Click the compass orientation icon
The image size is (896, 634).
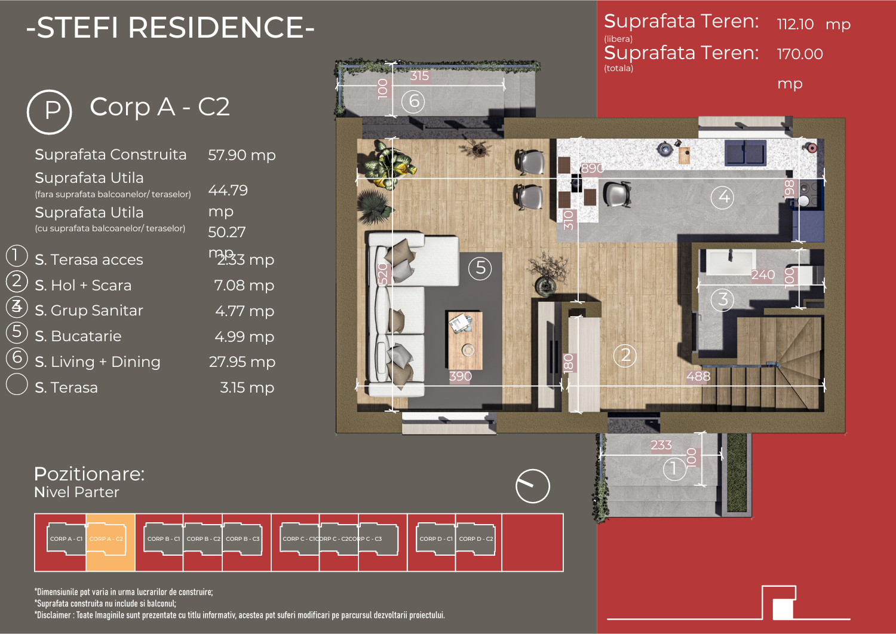pos(532,486)
